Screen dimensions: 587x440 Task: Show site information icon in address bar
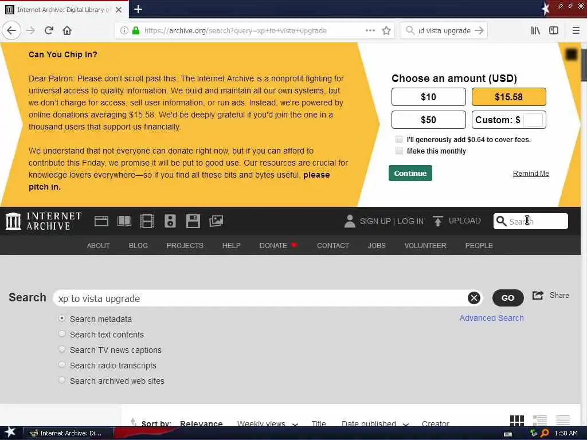pyautogui.click(x=124, y=30)
